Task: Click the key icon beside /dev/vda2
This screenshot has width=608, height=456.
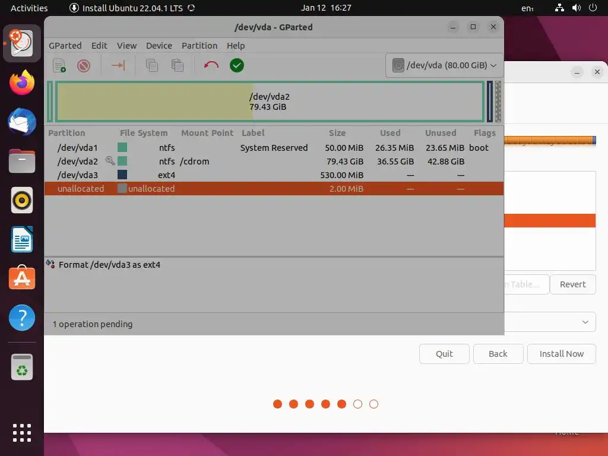Action: [x=110, y=160]
